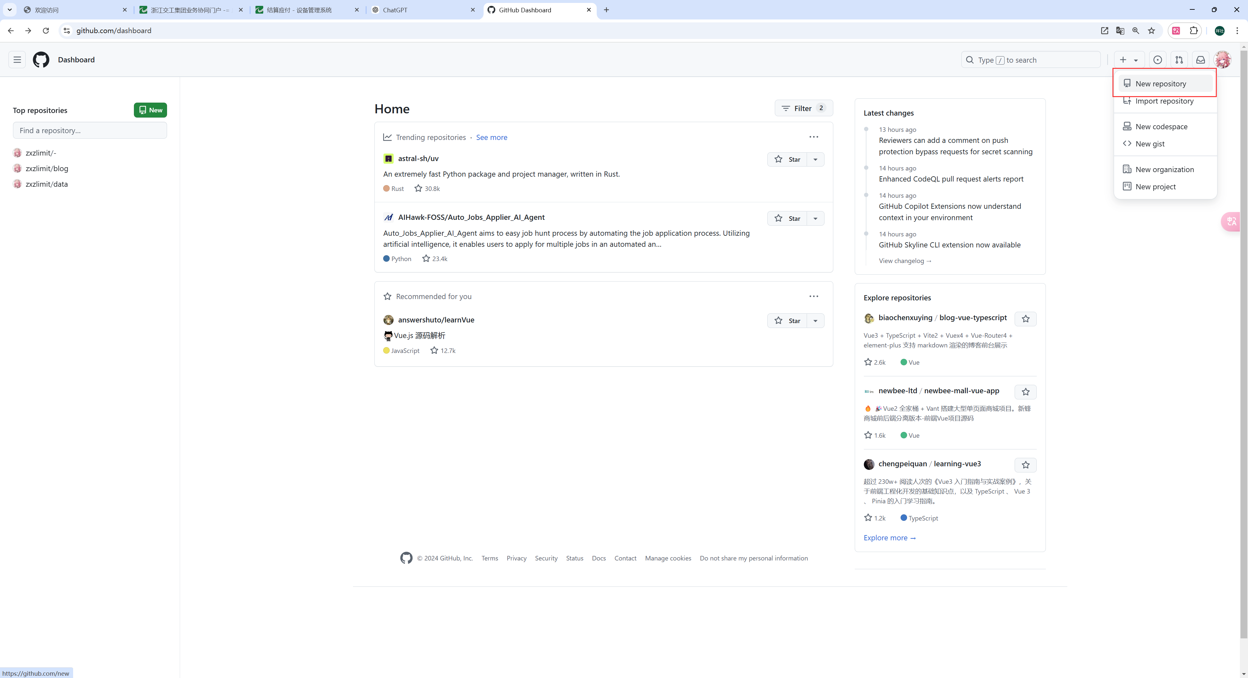Click See more next to Trending repositories
This screenshot has width=1248, height=678.
(x=492, y=137)
